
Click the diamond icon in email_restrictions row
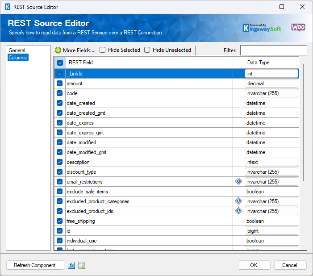pyautogui.click(x=238, y=181)
